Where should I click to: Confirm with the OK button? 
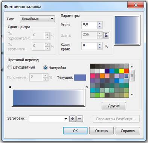(75, 131)
